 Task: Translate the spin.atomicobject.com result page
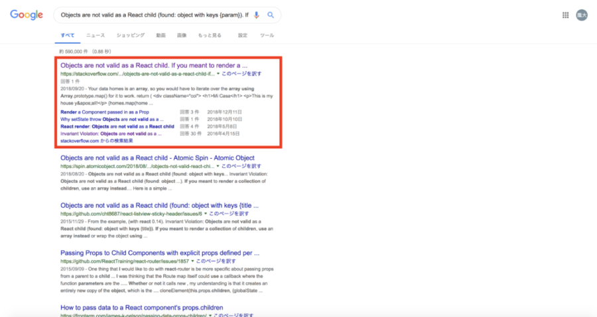[241, 166]
